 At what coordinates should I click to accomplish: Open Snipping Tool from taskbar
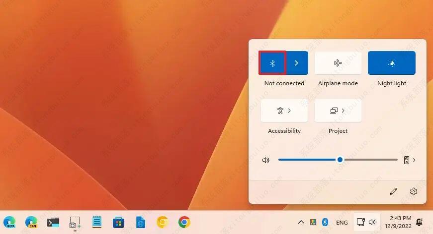[75, 223]
